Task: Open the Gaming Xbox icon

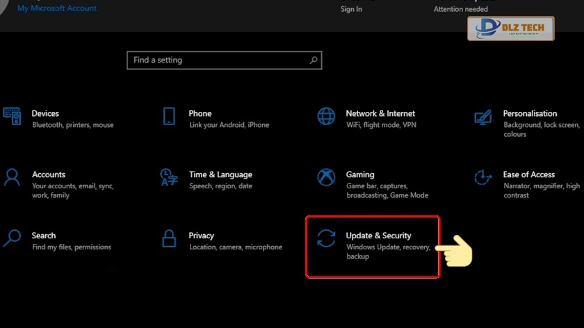Action: tap(326, 177)
